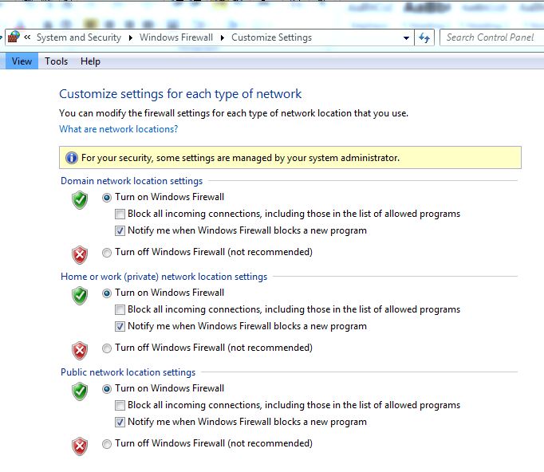The image size is (544, 472).
Task: Go to System and Security breadcrumb
Action: [79, 37]
